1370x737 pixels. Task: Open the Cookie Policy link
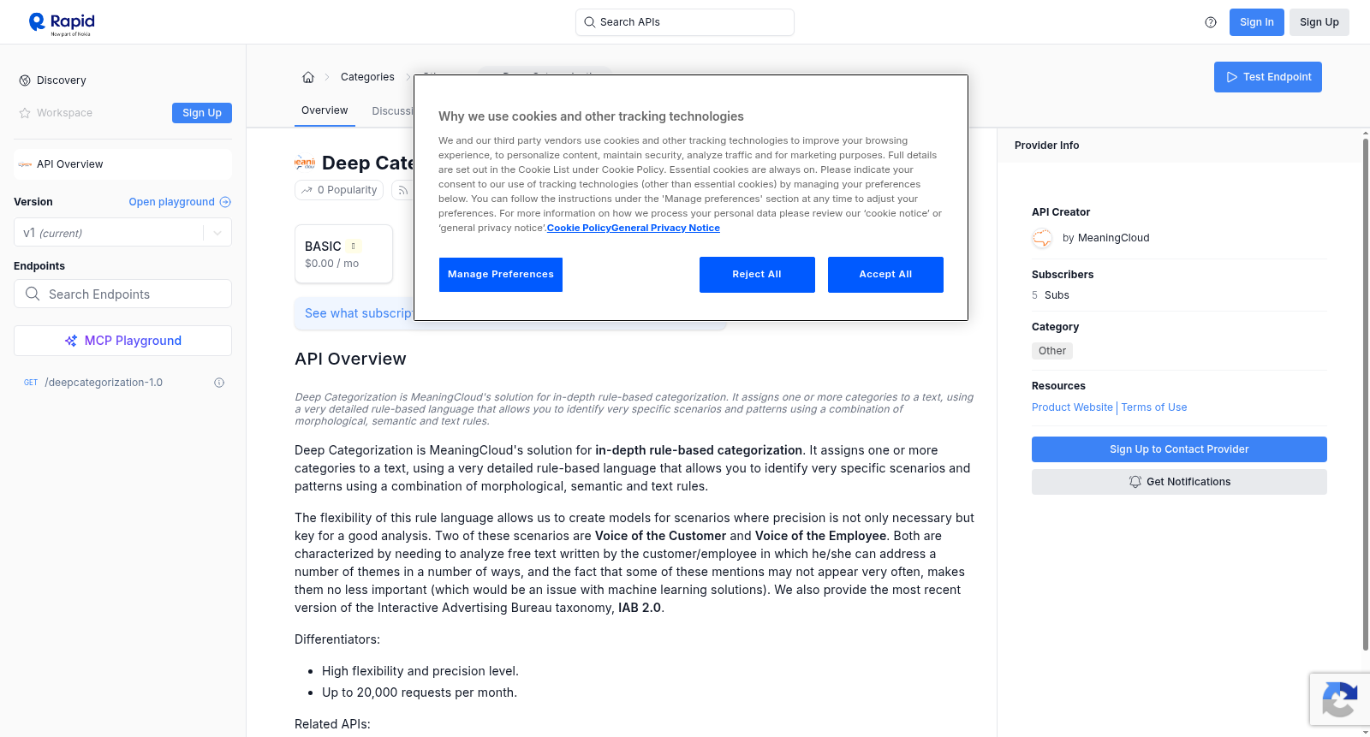click(x=579, y=228)
